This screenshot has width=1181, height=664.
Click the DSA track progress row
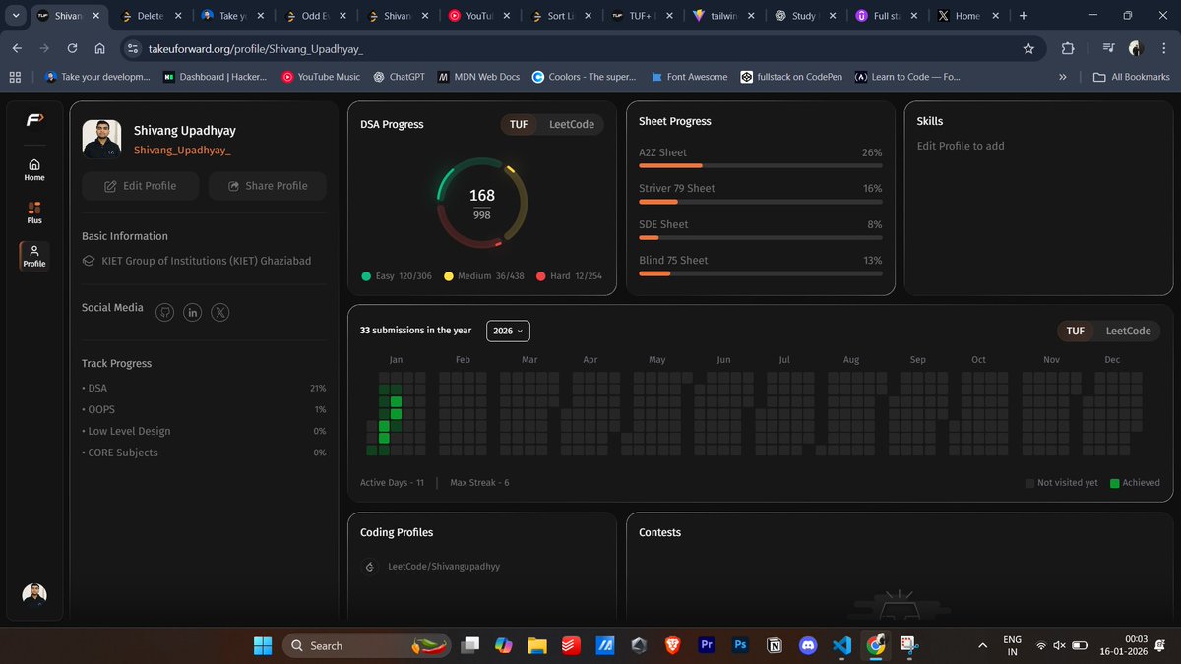204,388
